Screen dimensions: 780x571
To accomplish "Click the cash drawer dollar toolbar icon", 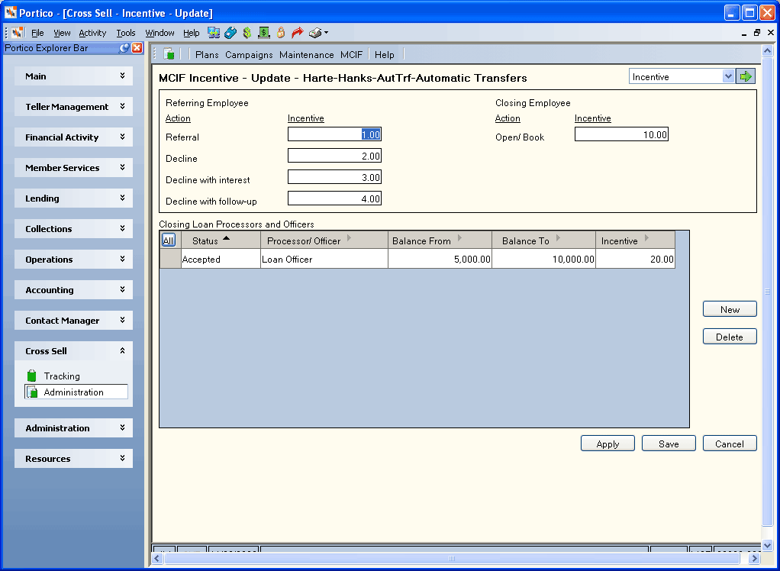I will point(263,33).
